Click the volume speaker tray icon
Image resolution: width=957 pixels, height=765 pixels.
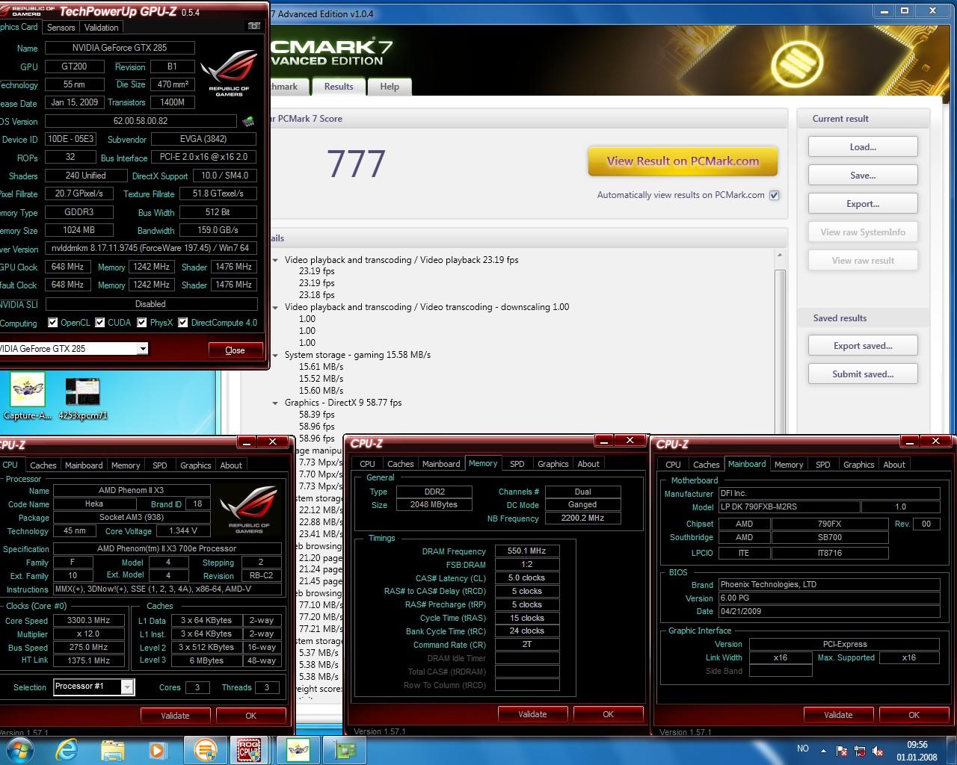click(876, 750)
